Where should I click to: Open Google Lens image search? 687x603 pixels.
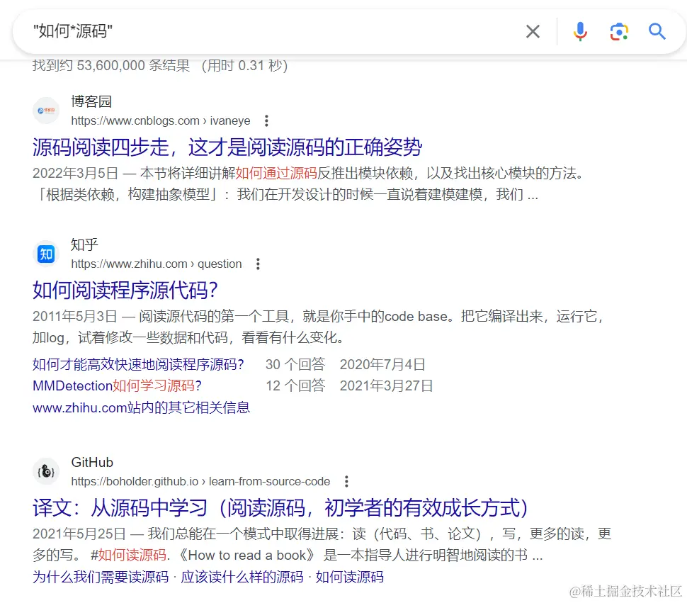coord(619,31)
